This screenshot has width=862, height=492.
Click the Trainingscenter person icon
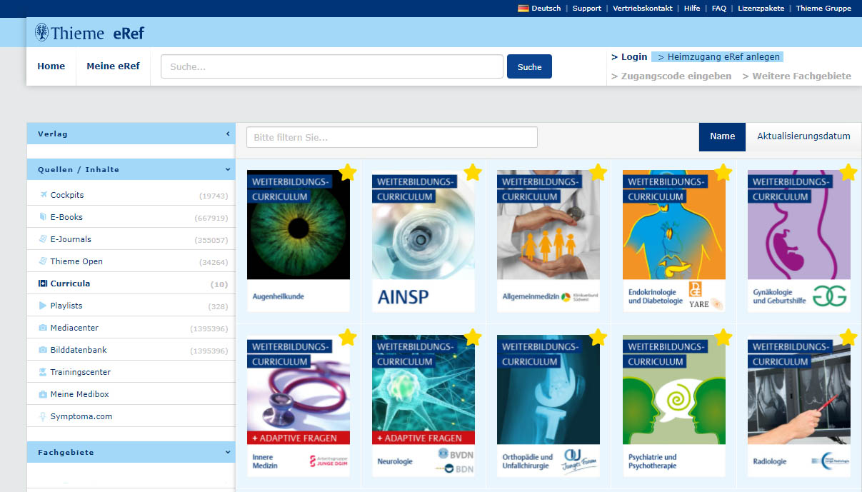43,372
